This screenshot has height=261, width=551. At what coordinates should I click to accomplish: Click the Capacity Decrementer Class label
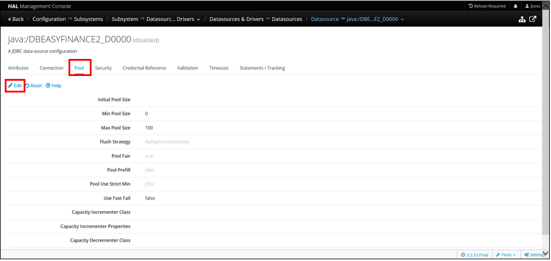click(100, 240)
